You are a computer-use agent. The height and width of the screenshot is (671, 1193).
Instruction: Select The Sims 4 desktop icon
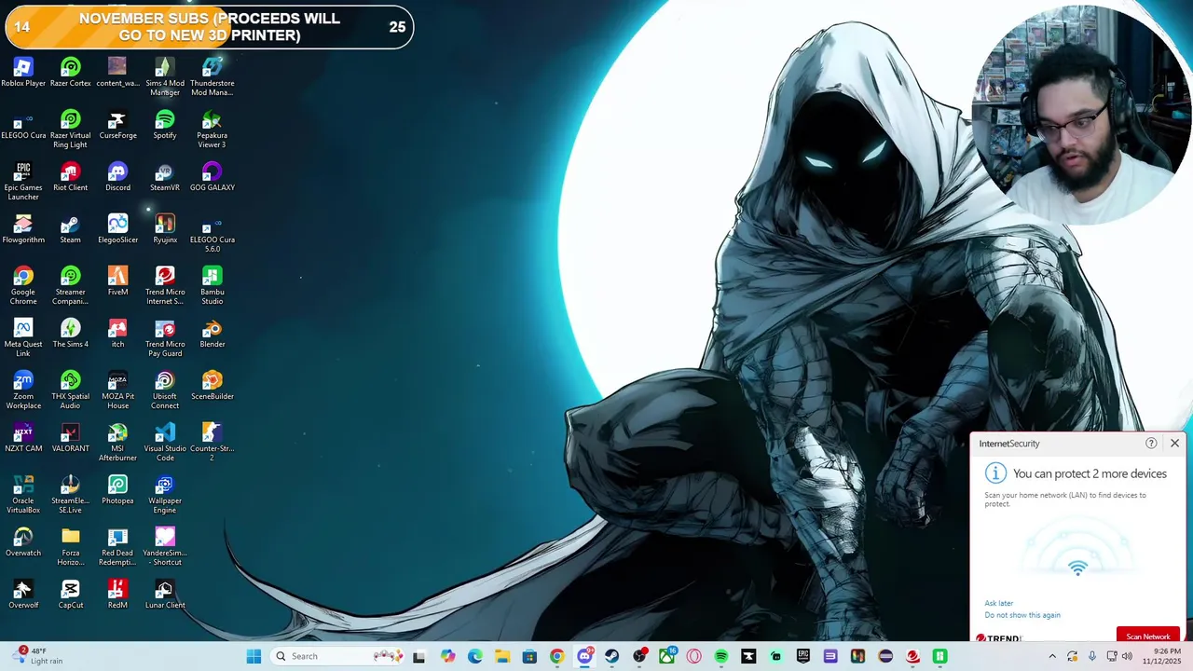(70, 334)
